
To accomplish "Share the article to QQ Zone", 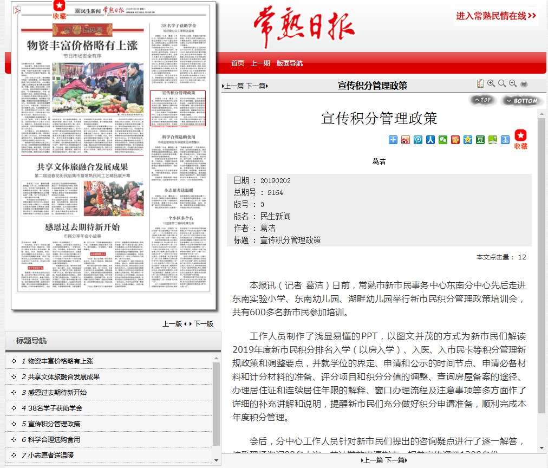I will (468, 140).
